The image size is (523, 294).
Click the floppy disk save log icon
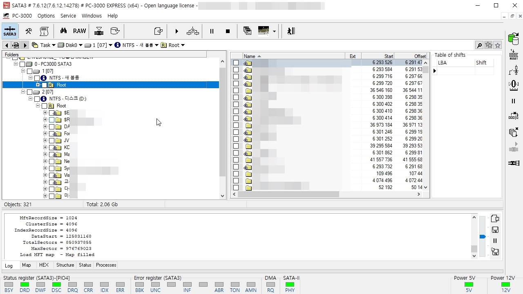tap(495, 230)
